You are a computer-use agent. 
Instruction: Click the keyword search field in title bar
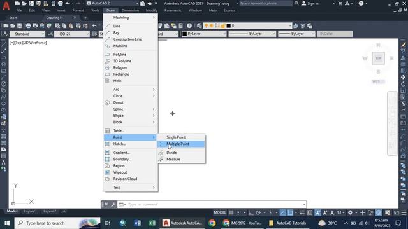(266, 3)
